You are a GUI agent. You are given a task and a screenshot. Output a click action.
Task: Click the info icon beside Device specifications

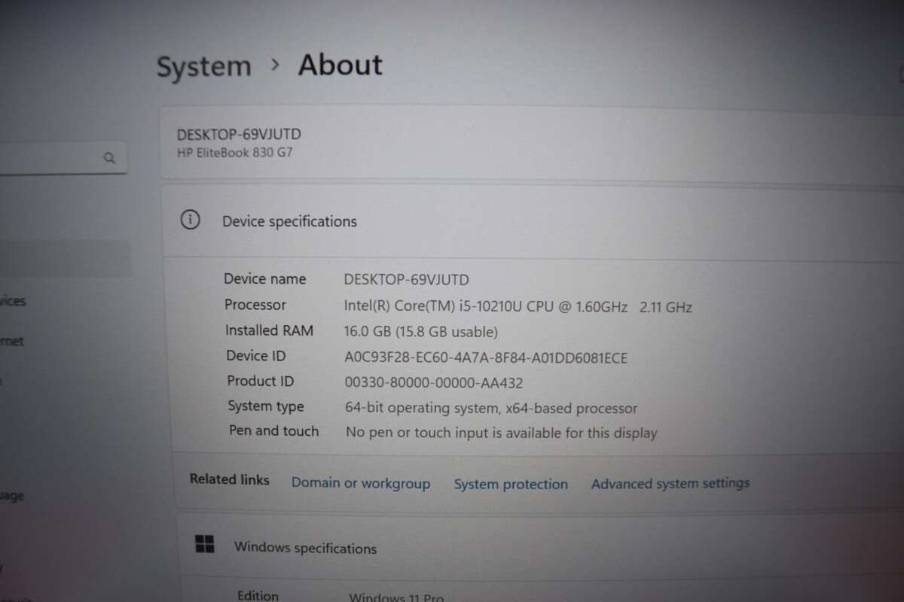[x=190, y=220]
